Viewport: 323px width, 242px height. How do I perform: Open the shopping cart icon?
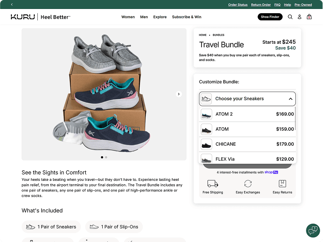309,17
